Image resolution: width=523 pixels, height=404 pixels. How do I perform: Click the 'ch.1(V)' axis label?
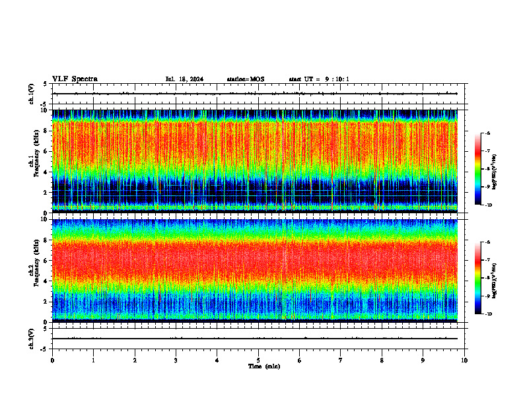[x=32, y=94]
